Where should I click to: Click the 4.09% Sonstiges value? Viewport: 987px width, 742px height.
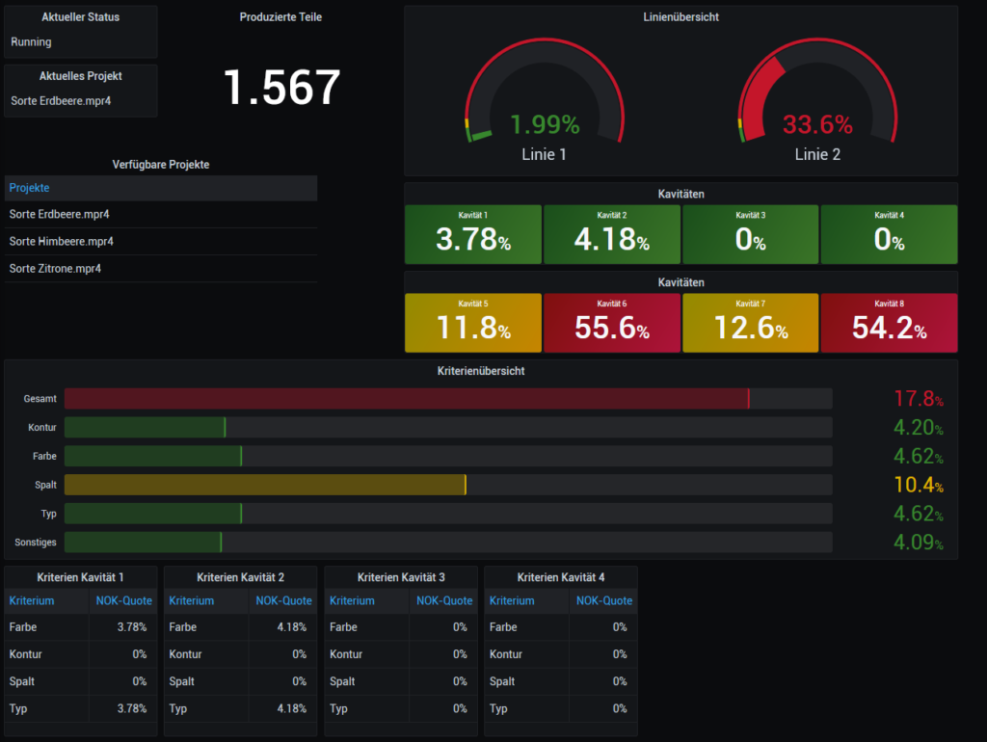pos(919,543)
